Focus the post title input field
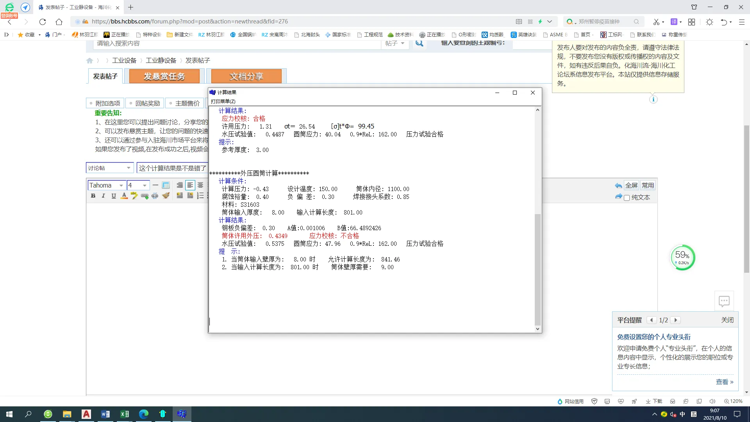This screenshot has width=750, height=422. 173,168
